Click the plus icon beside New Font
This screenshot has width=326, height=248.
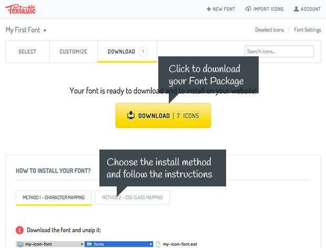click(209, 9)
